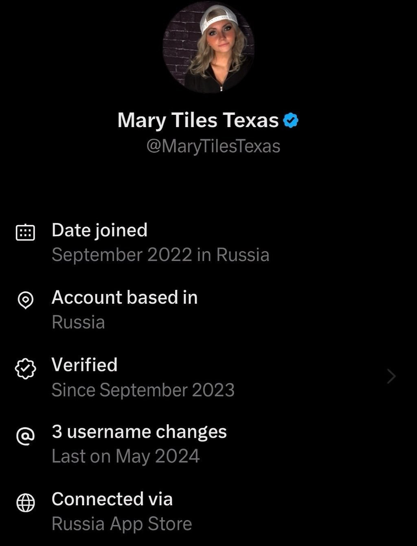Image resolution: width=417 pixels, height=546 pixels.
Task: Click the globe icon near Connected via
Action: click(x=25, y=503)
